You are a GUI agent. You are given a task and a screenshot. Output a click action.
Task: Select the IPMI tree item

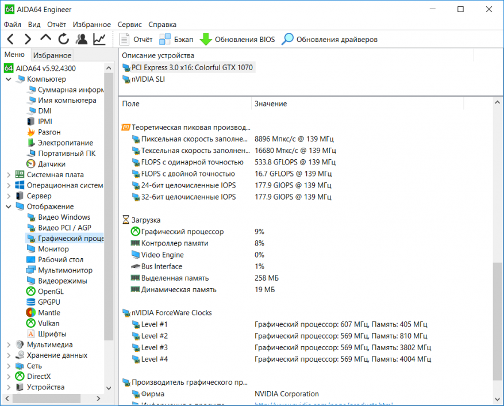click(x=39, y=121)
